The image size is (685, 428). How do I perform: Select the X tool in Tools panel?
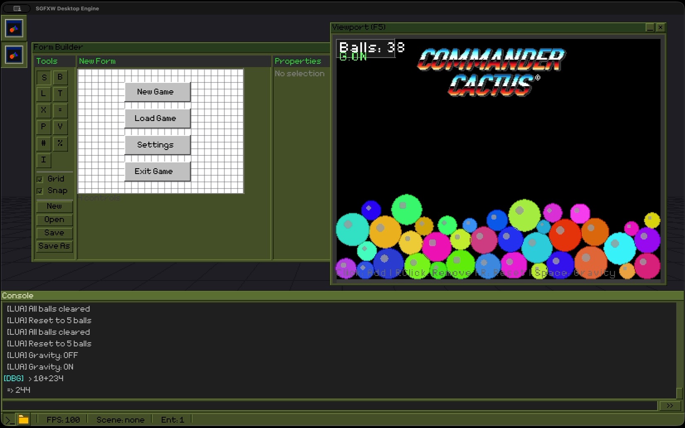[x=44, y=111]
